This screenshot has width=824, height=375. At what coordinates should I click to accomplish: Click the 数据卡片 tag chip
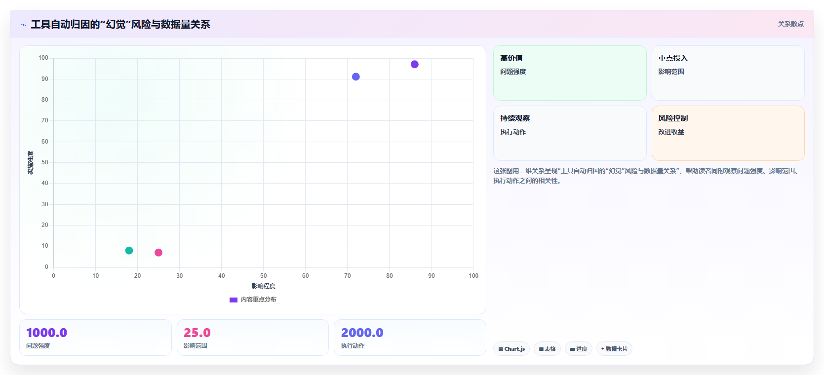(614, 349)
